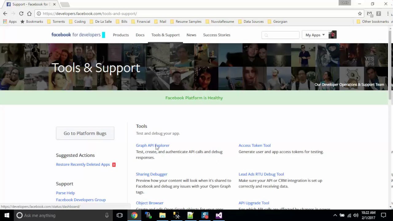Expand the My Apps dropdown
Viewport: 393px width, 221px height.
[315, 35]
